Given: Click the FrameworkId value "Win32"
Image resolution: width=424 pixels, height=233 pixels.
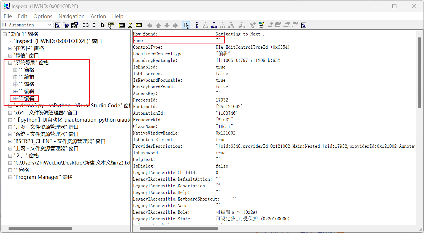Looking at the screenshot, I should pyautogui.click(x=224, y=120).
